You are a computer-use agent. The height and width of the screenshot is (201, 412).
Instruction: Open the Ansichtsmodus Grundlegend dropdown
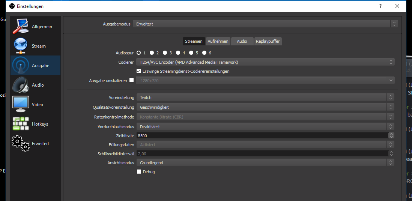265,163
